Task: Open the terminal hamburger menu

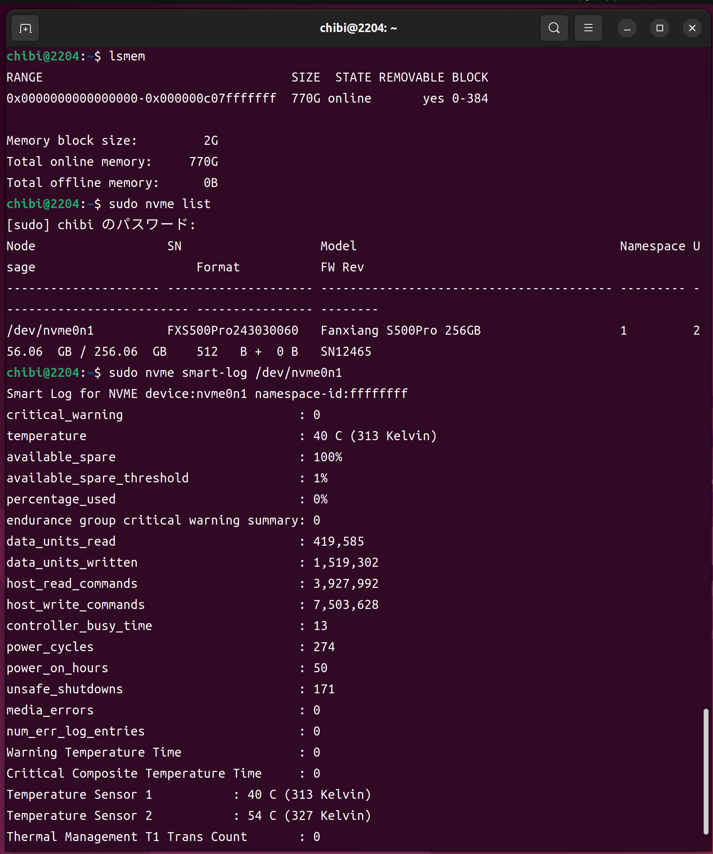Action: 588,28
